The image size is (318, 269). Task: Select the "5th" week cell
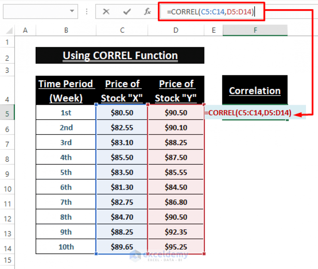pyautogui.click(x=66, y=172)
